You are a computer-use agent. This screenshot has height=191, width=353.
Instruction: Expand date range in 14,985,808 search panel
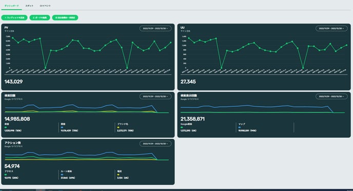click(x=155, y=97)
